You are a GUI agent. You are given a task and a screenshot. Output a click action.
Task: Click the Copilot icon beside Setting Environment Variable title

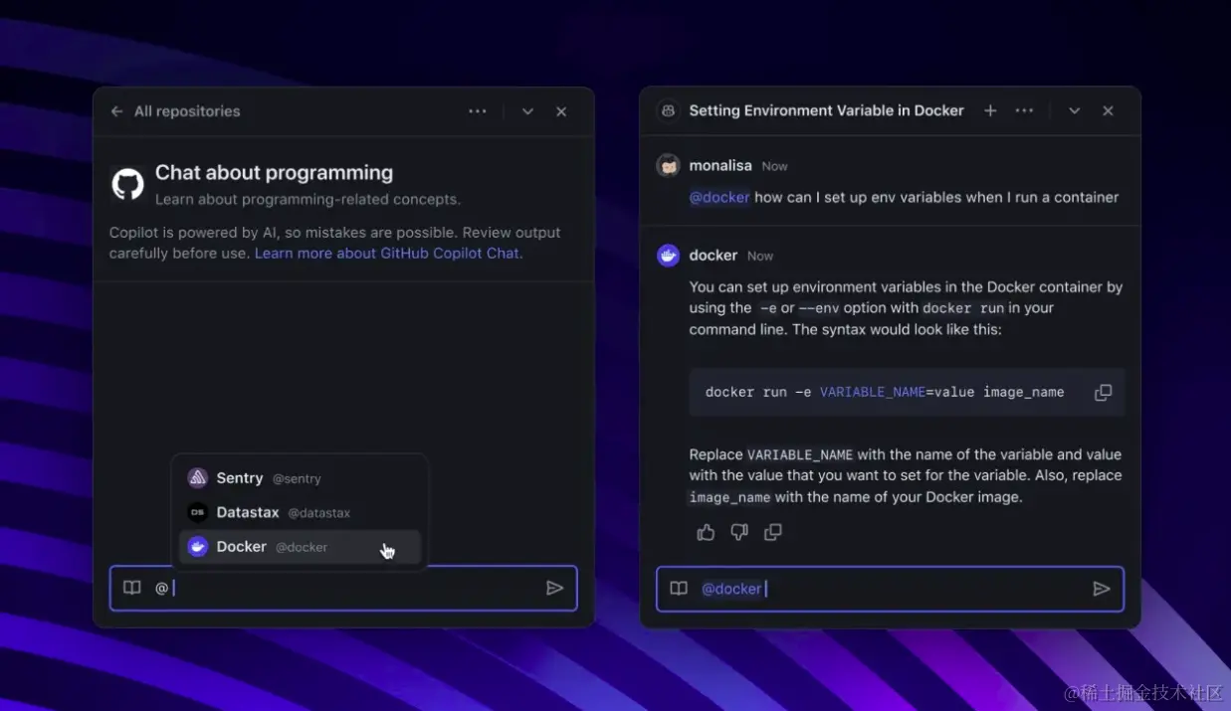pyautogui.click(x=669, y=110)
